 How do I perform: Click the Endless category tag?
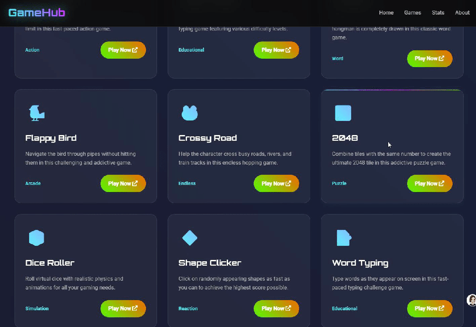(187, 184)
